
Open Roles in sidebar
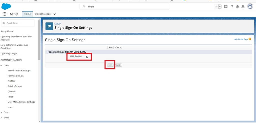(x=10, y=97)
